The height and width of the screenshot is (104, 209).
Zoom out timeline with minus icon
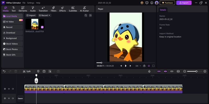click(185, 71)
